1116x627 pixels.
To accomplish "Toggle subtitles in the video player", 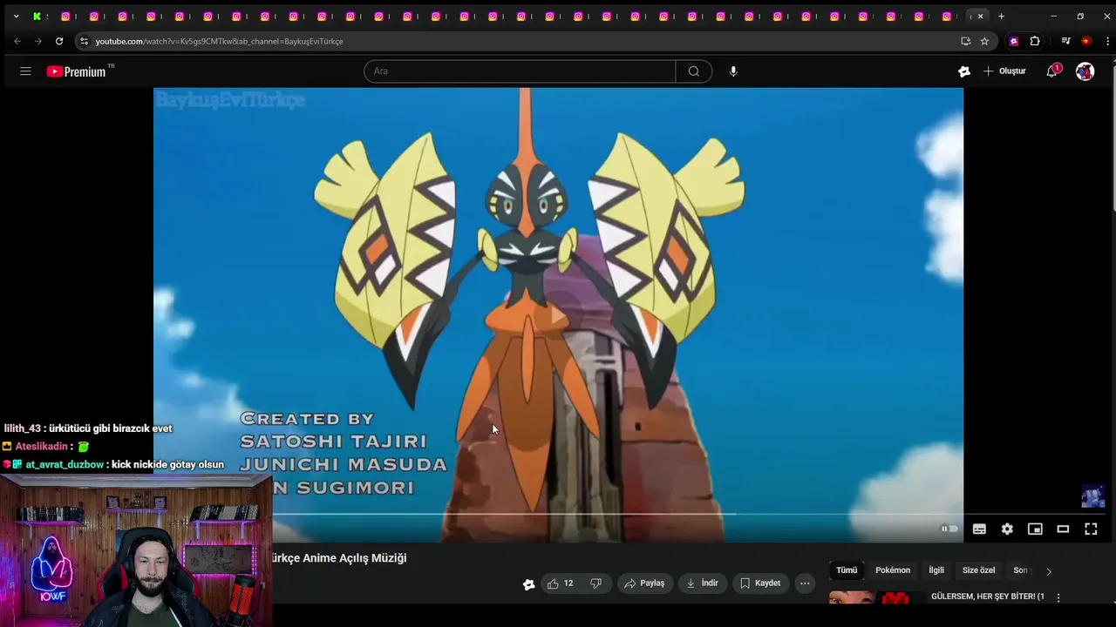I will pos(979,529).
